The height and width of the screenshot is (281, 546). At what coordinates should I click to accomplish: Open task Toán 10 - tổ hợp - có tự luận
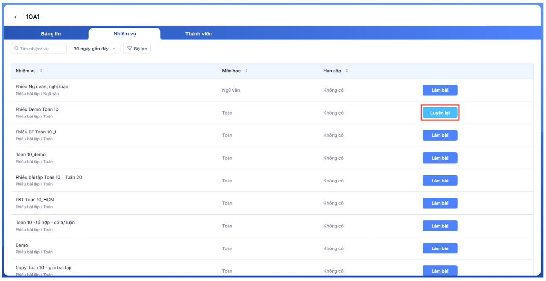45,222
